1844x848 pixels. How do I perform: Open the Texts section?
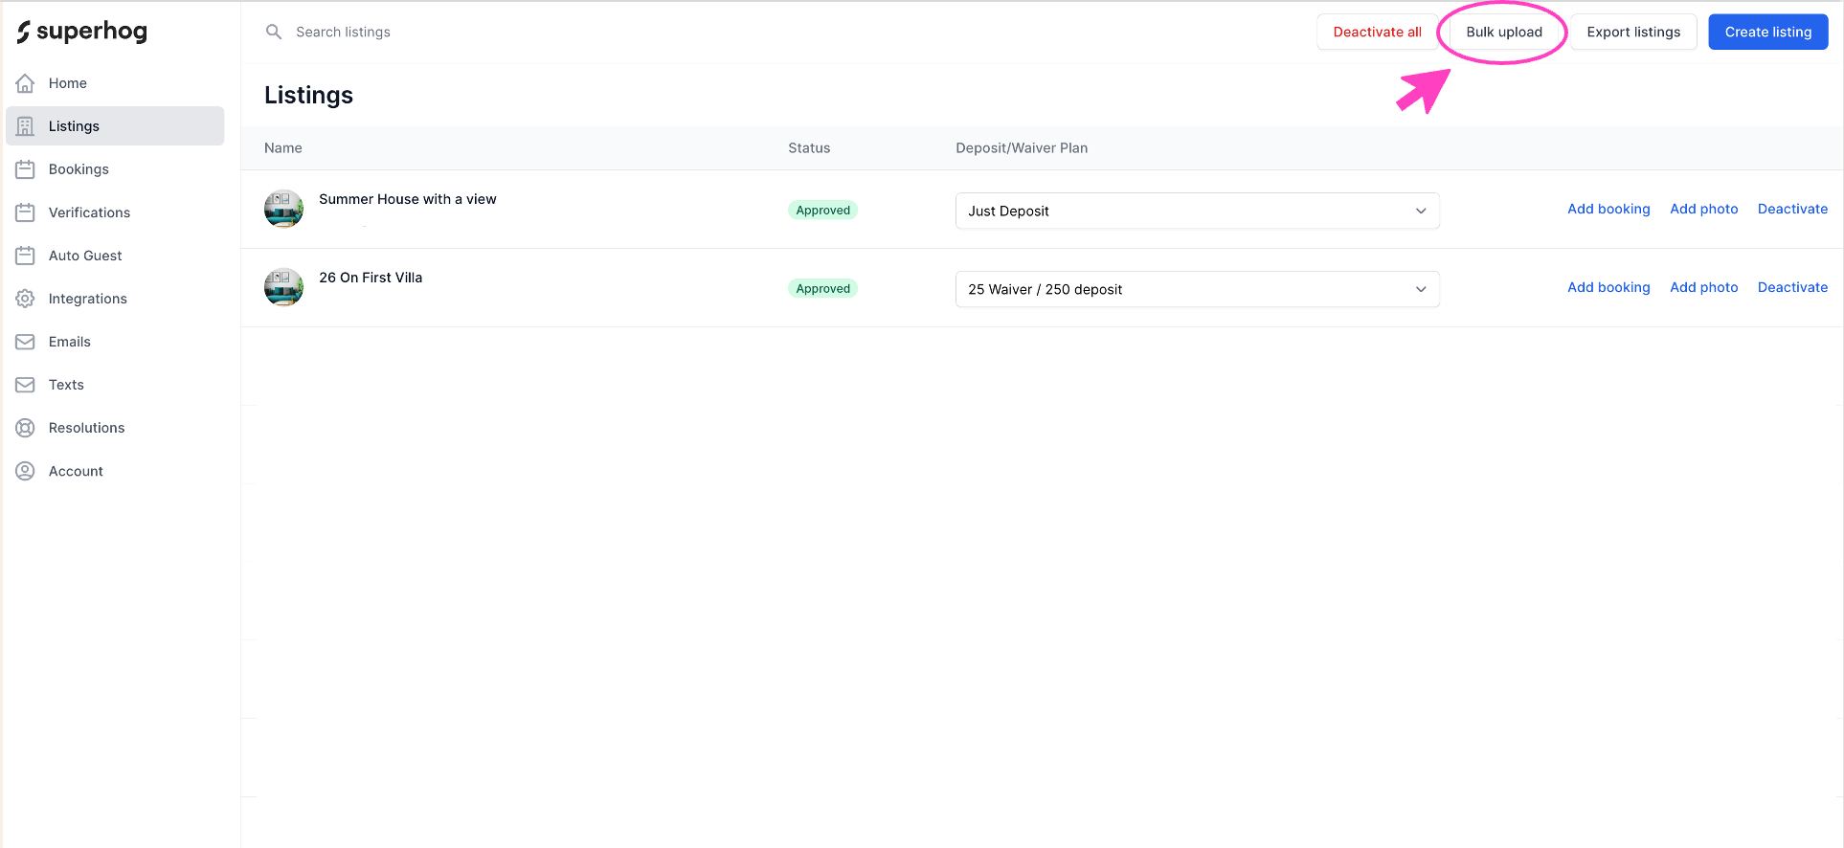click(x=115, y=385)
